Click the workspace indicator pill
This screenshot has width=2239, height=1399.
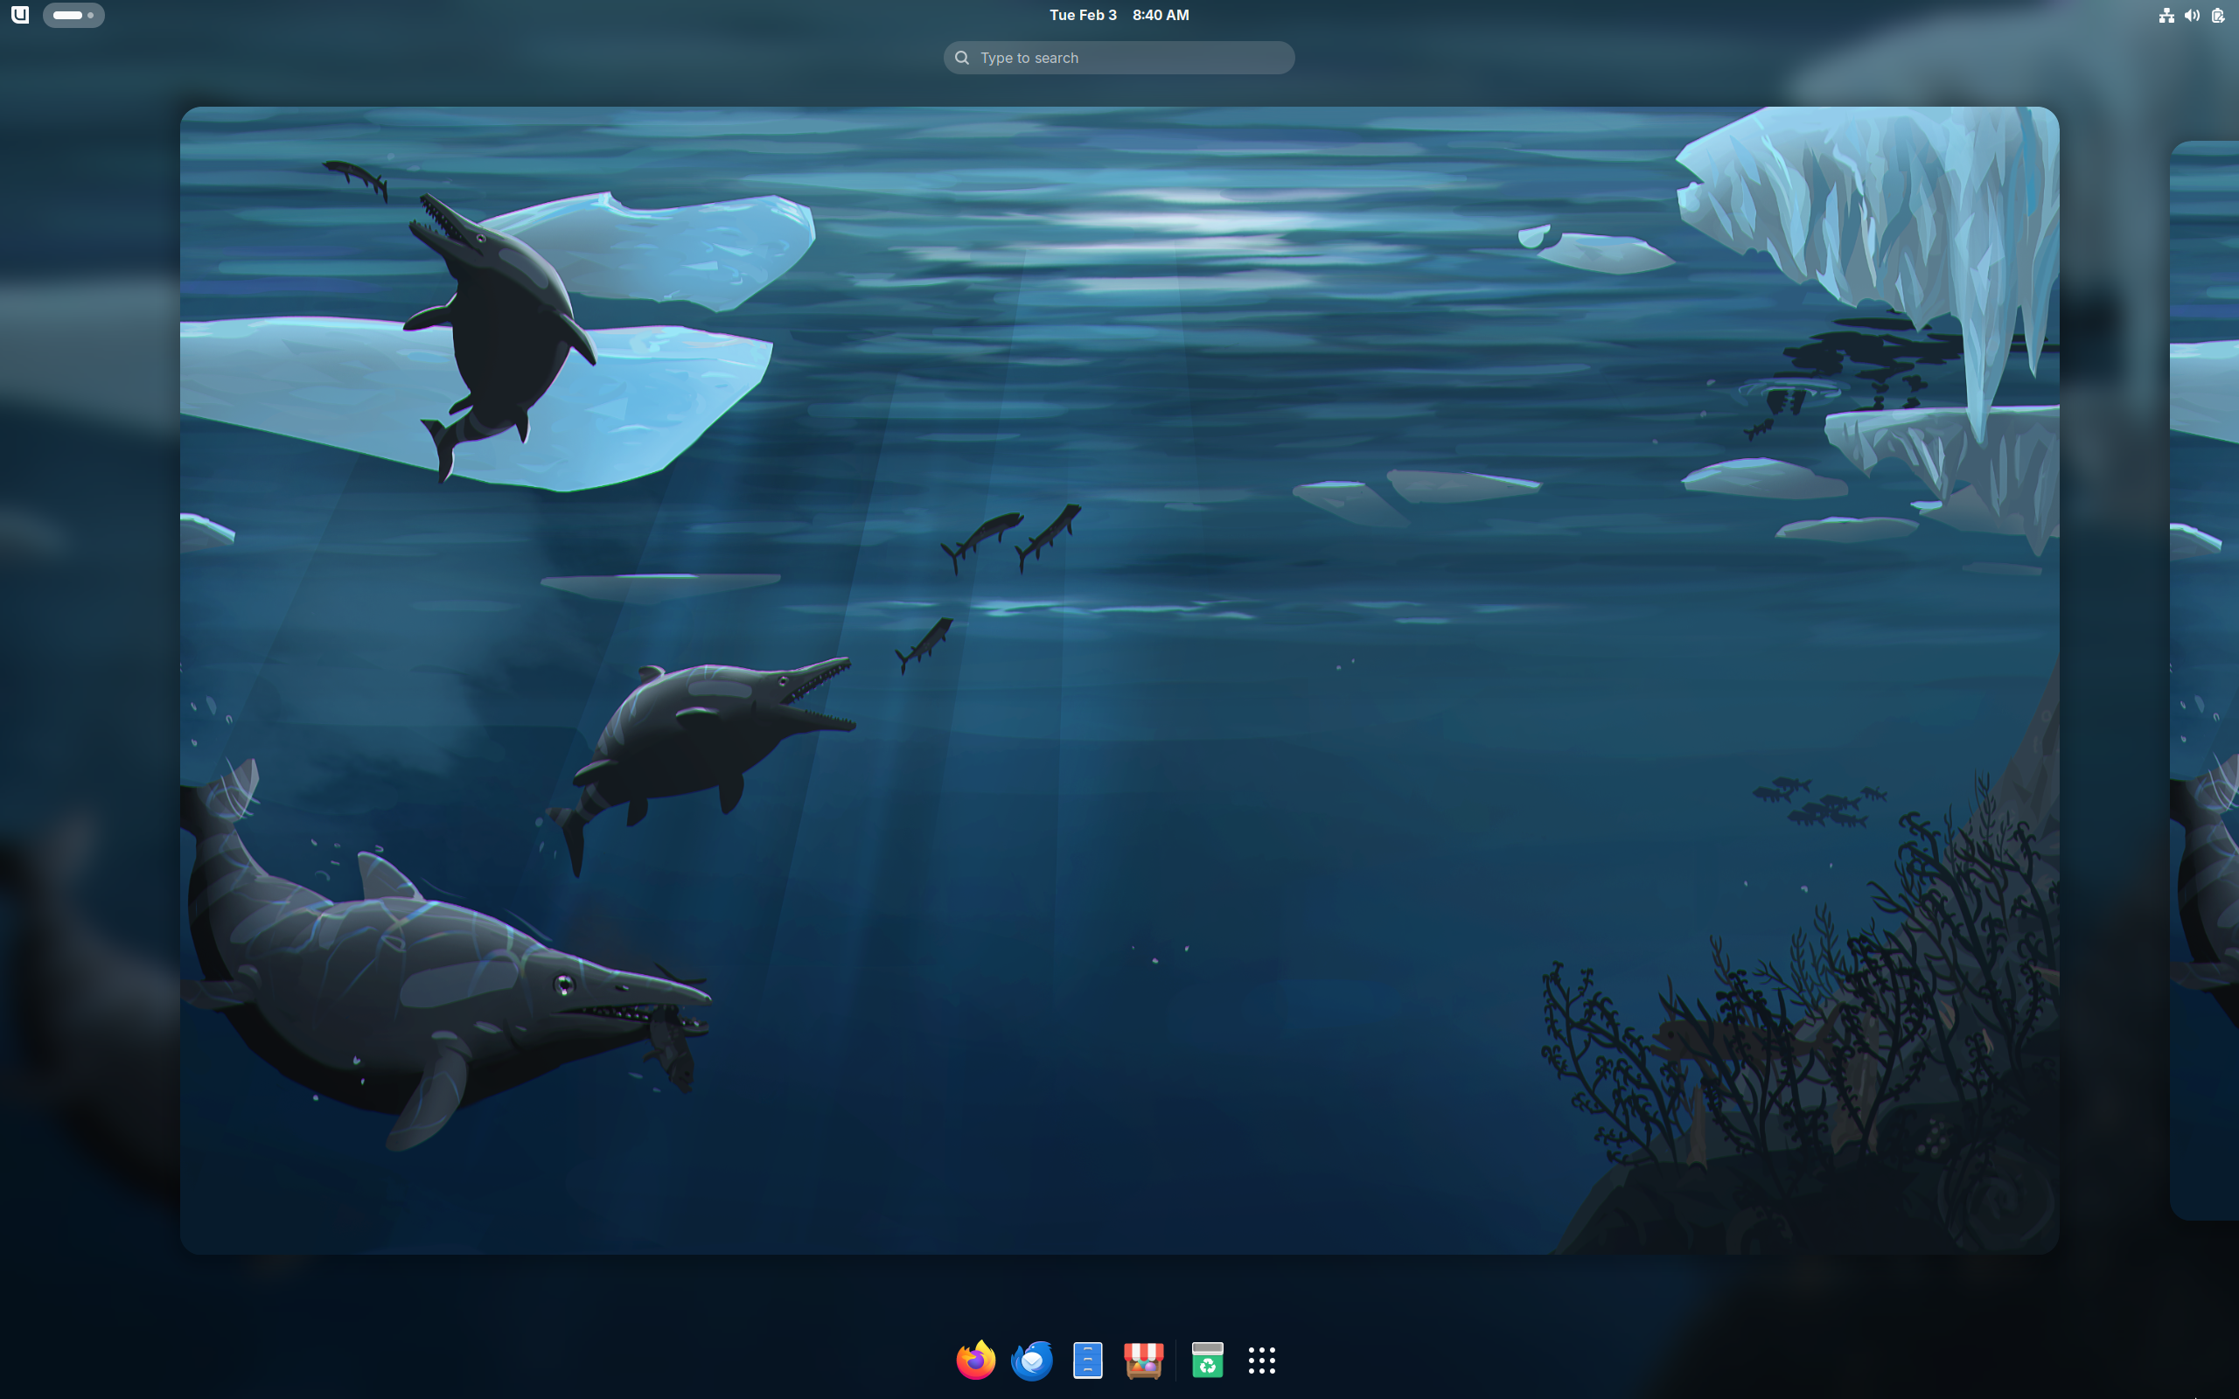point(73,15)
